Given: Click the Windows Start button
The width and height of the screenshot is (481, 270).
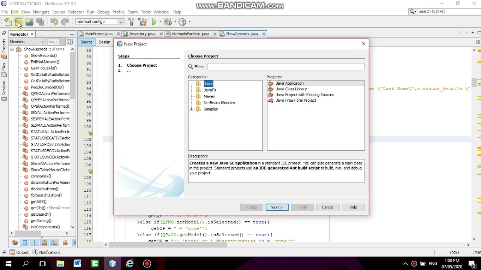Looking at the screenshot, I should [8, 264].
